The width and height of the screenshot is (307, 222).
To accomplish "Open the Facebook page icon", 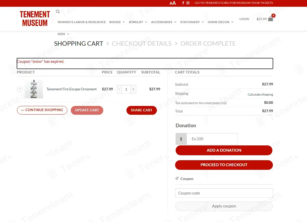I will pos(183,3).
